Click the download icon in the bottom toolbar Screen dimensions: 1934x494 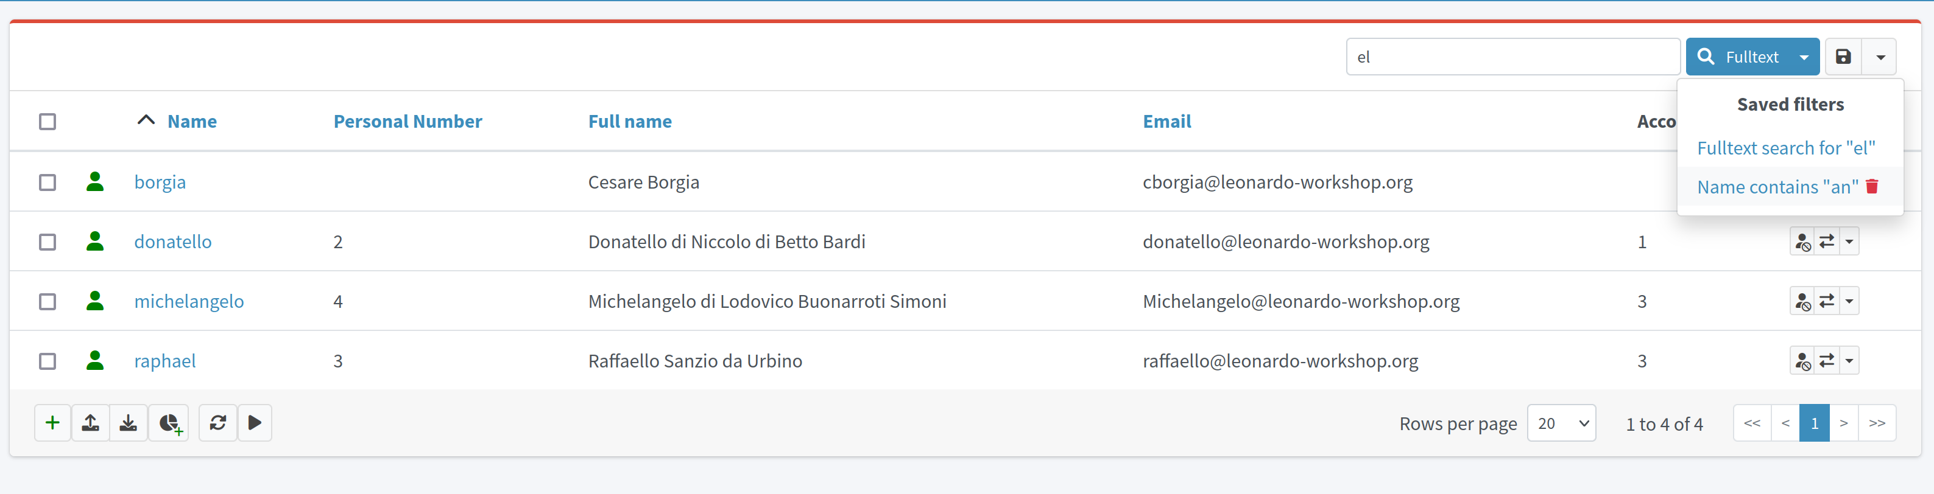pos(129,423)
